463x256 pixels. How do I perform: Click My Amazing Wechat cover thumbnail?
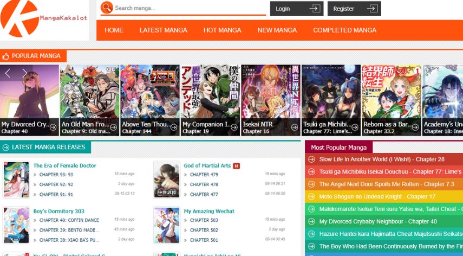[167, 225]
